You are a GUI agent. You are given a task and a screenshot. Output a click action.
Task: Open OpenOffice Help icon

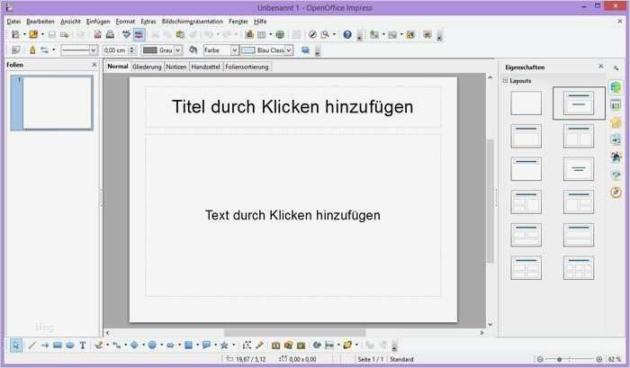coord(347,35)
